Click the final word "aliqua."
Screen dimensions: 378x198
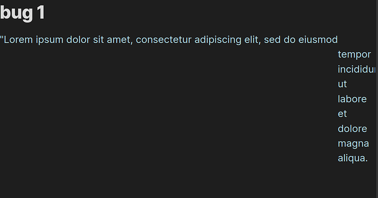click(353, 159)
